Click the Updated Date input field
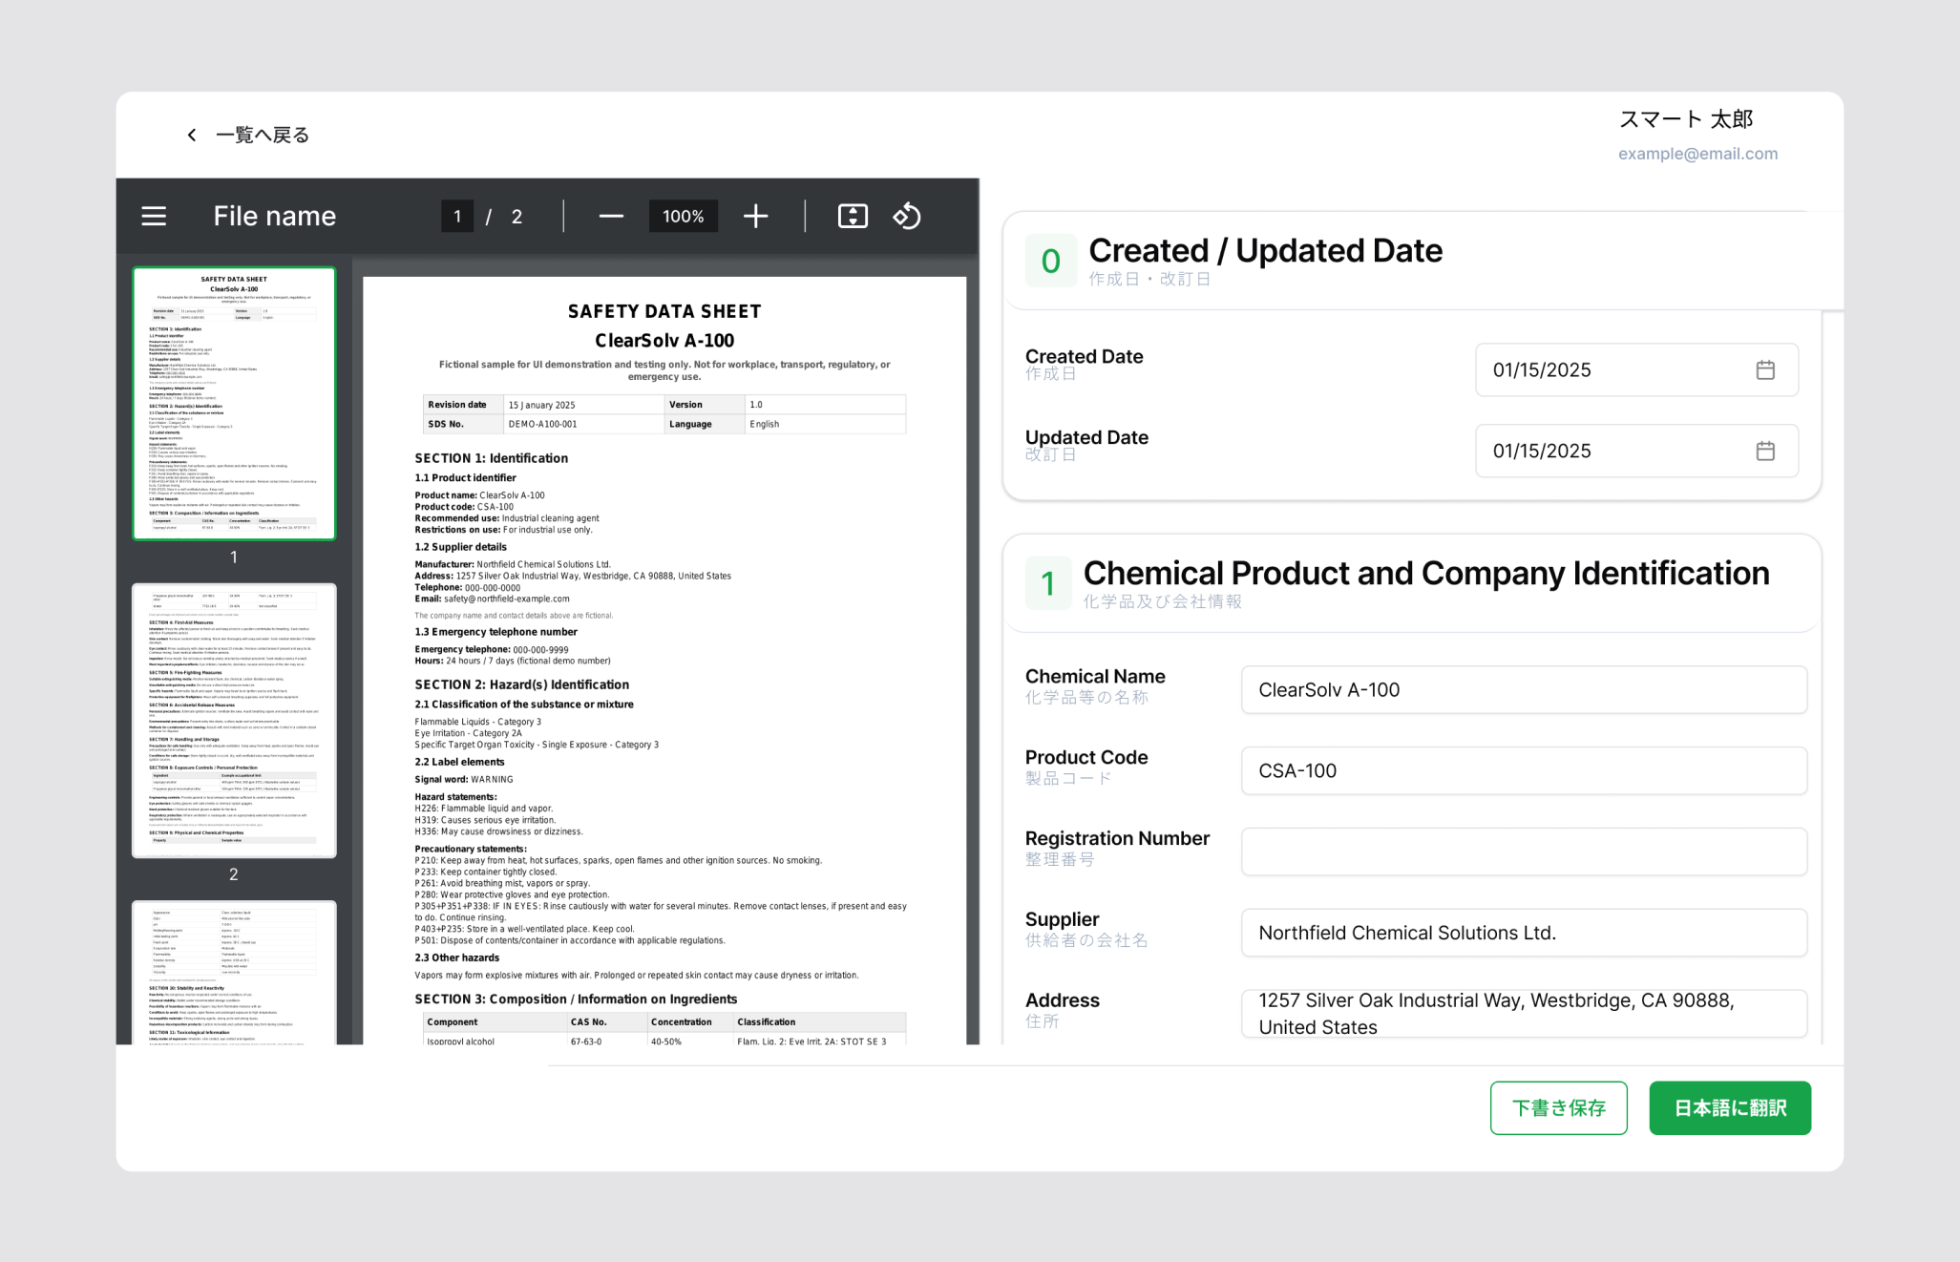1960x1262 pixels. click(x=1636, y=452)
